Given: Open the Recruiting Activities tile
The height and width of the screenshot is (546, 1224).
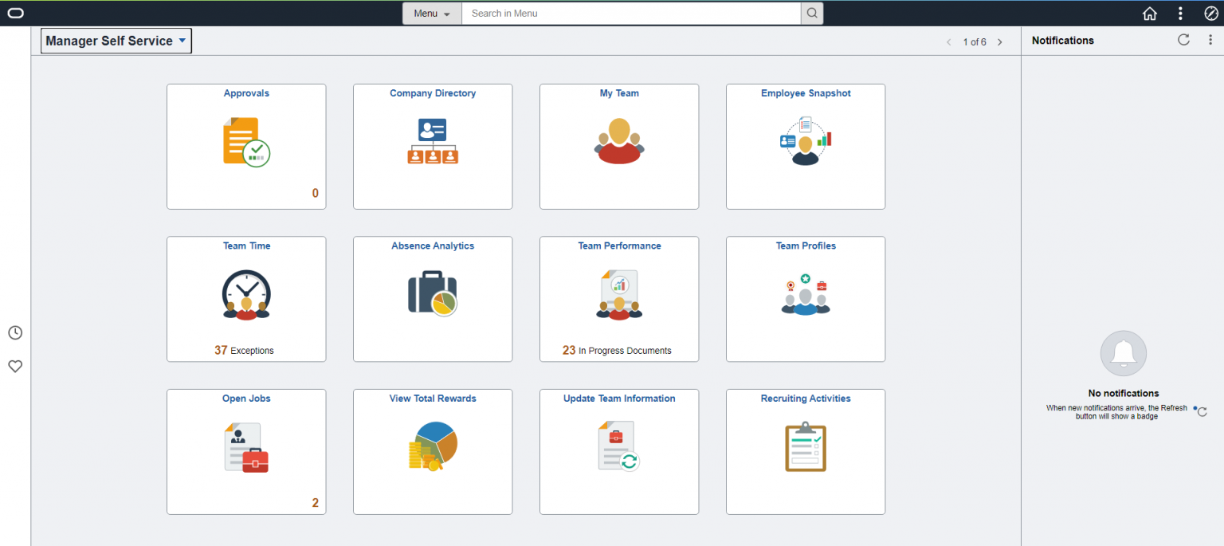Looking at the screenshot, I should [805, 451].
